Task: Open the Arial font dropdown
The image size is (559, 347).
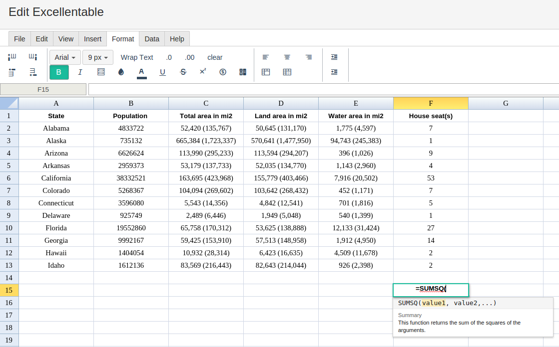Action: pyautogui.click(x=65, y=57)
